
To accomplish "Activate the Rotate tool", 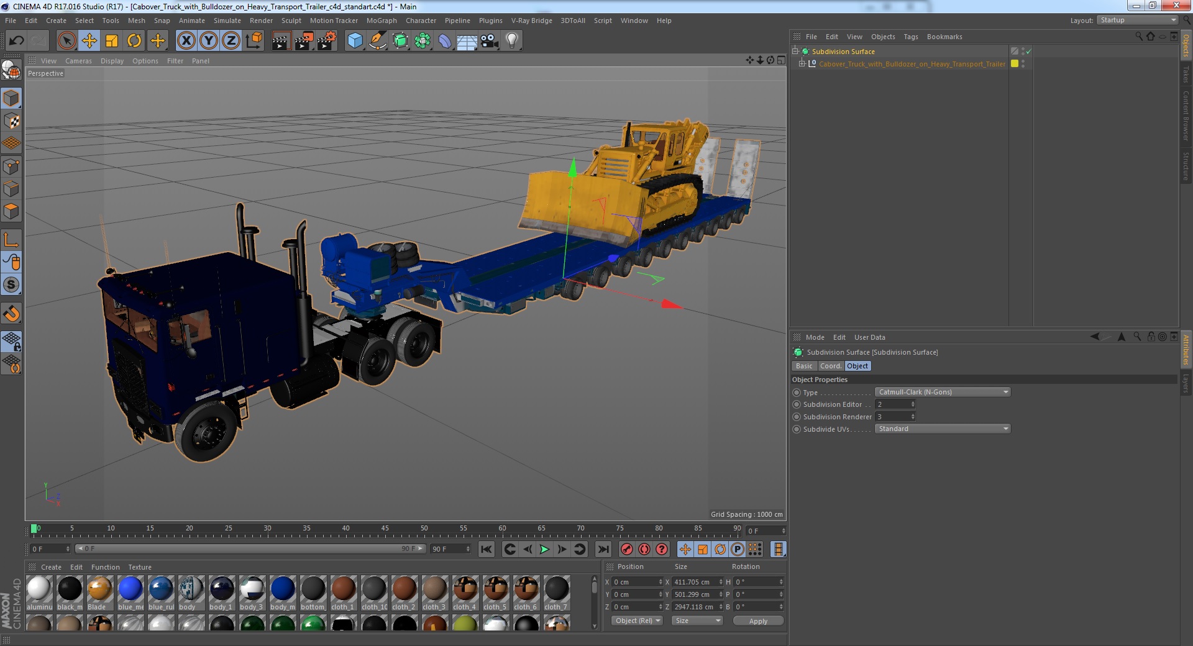I will [134, 41].
